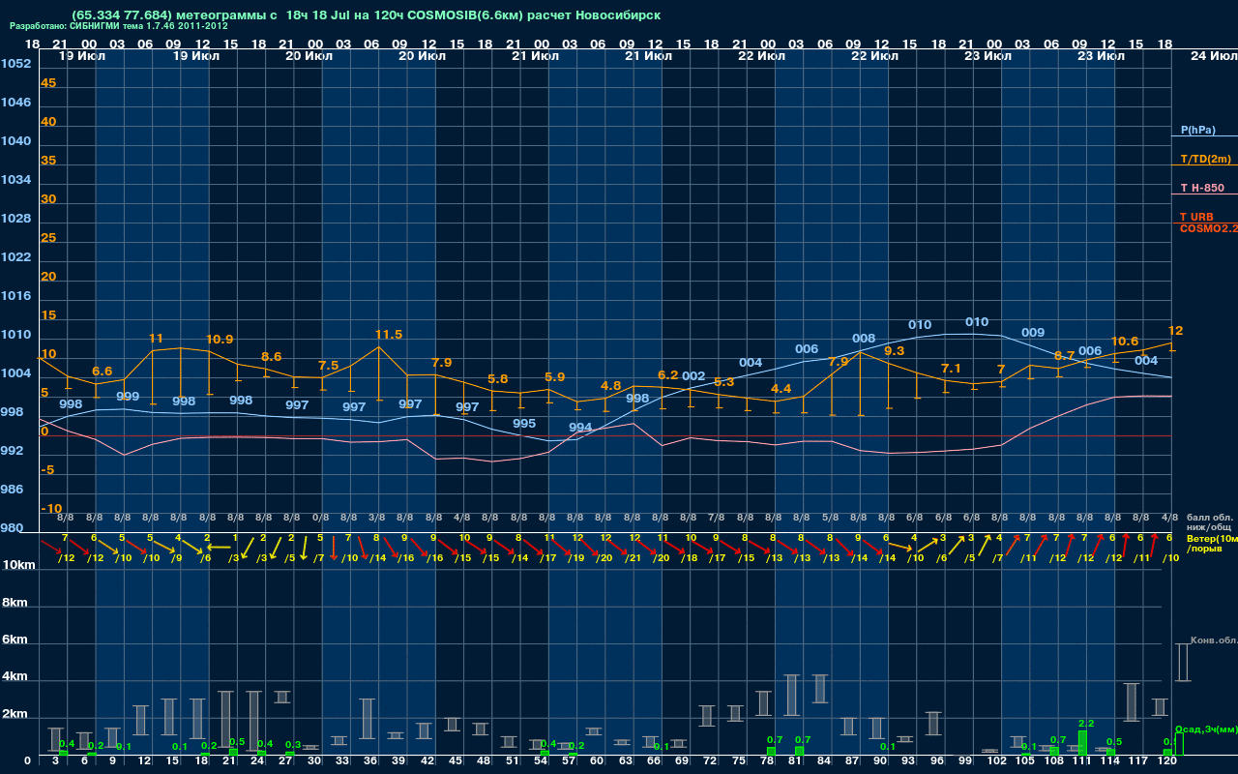Click the 10km height axis label
Viewport: 1238px width, 774px height.
18,565
